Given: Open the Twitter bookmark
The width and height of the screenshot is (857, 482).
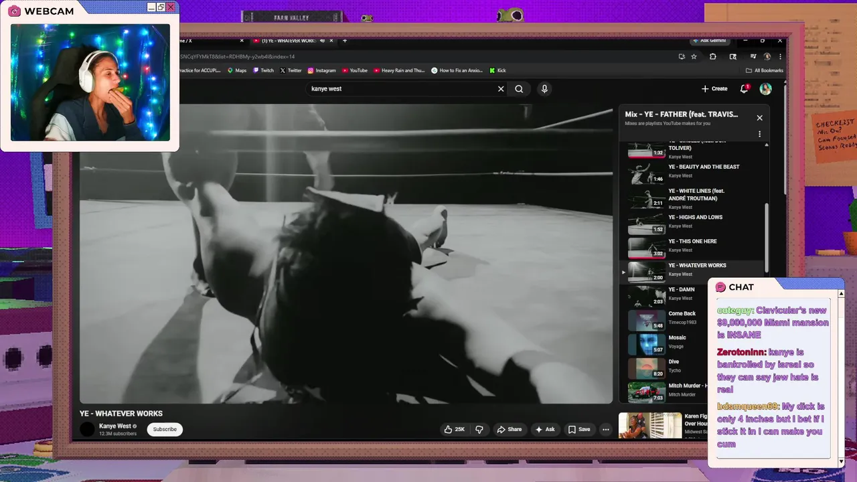Looking at the screenshot, I should click(x=291, y=70).
